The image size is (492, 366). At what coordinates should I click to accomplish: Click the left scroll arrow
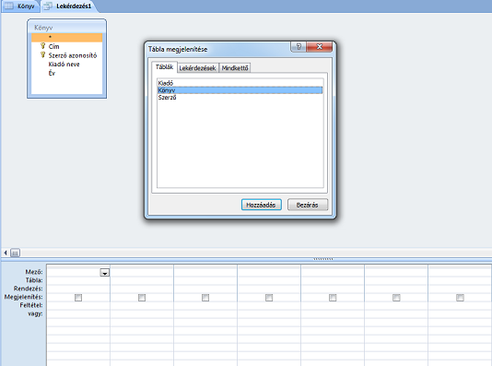6,253
